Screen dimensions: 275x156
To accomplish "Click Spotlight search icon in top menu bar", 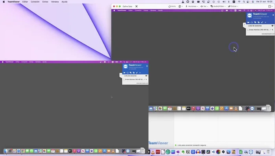I will point(244,2).
